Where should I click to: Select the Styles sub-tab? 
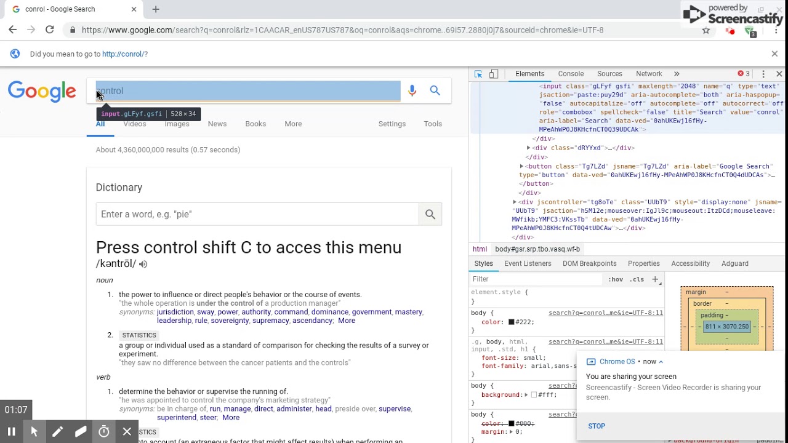click(x=483, y=263)
